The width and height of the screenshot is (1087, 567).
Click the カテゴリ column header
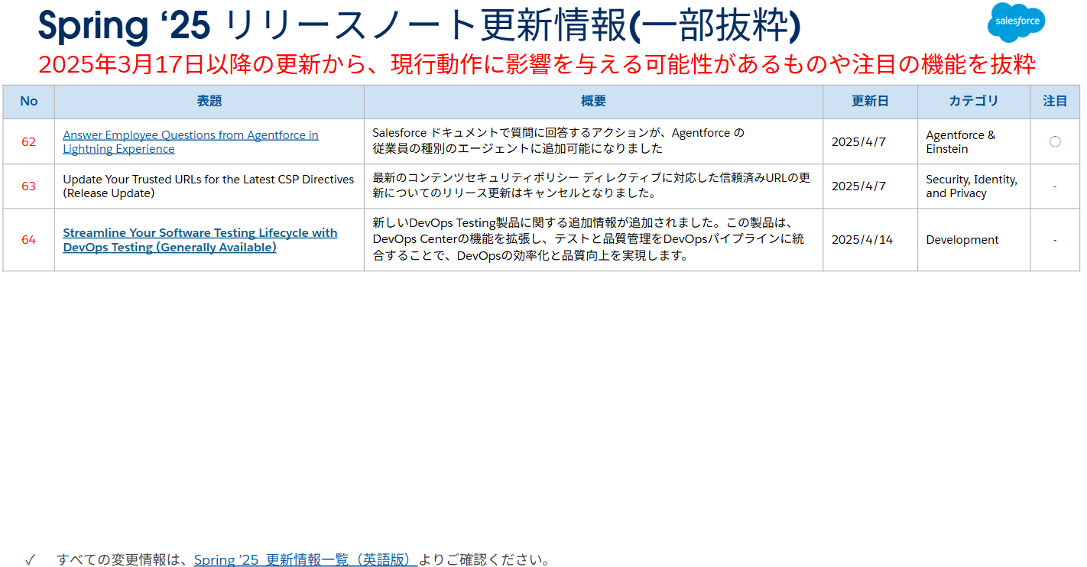pos(974,102)
